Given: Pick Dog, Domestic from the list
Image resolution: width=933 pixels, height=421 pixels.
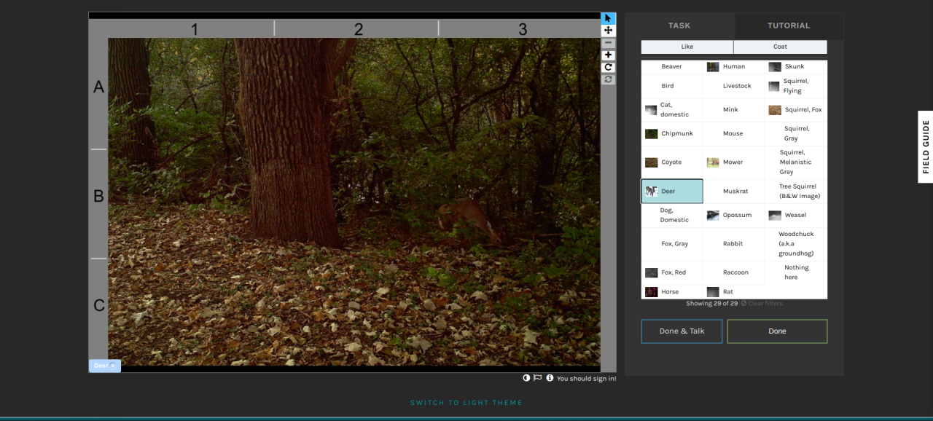Looking at the screenshot, I should [x=672, y=216].
